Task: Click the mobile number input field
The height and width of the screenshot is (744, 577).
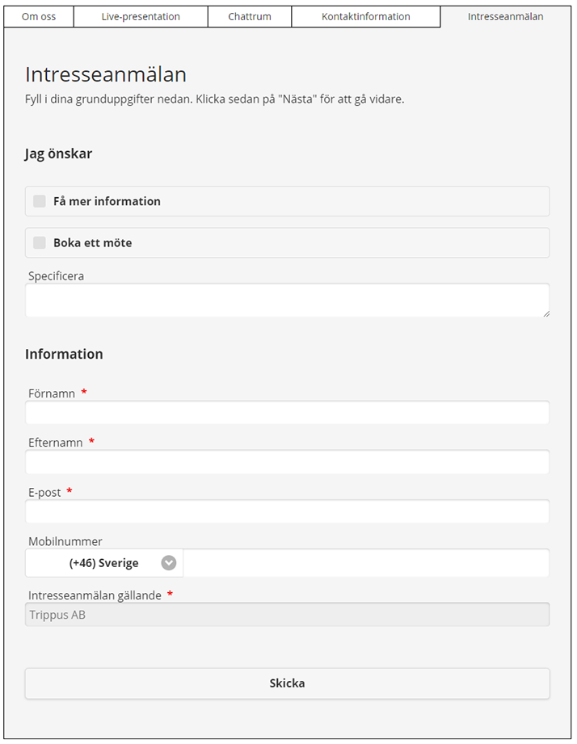Action: click(366, 563)
